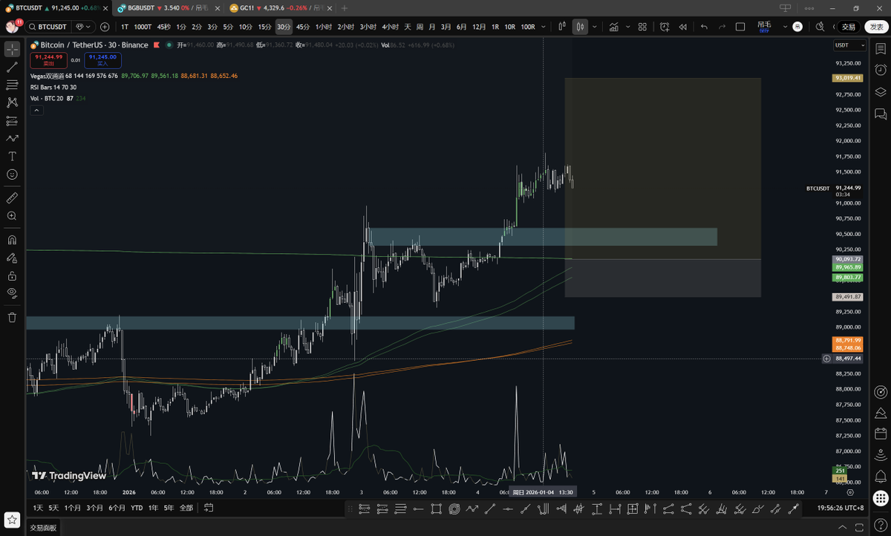This screenshot has width=891, height=536.
Task: Select the crosshair cursor tool
Action: point(12,49)
